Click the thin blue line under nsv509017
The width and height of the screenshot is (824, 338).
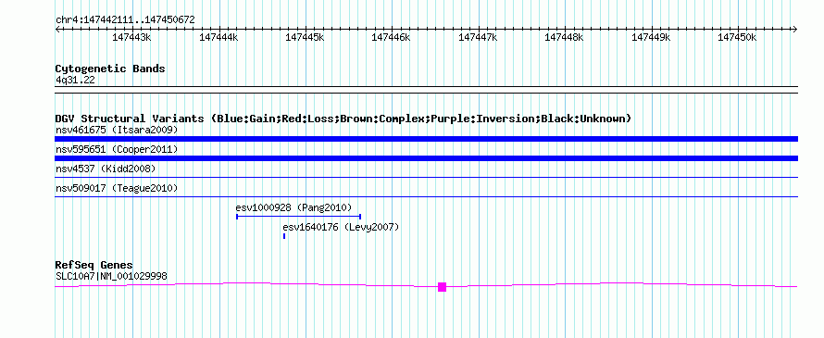click(426, 196)
